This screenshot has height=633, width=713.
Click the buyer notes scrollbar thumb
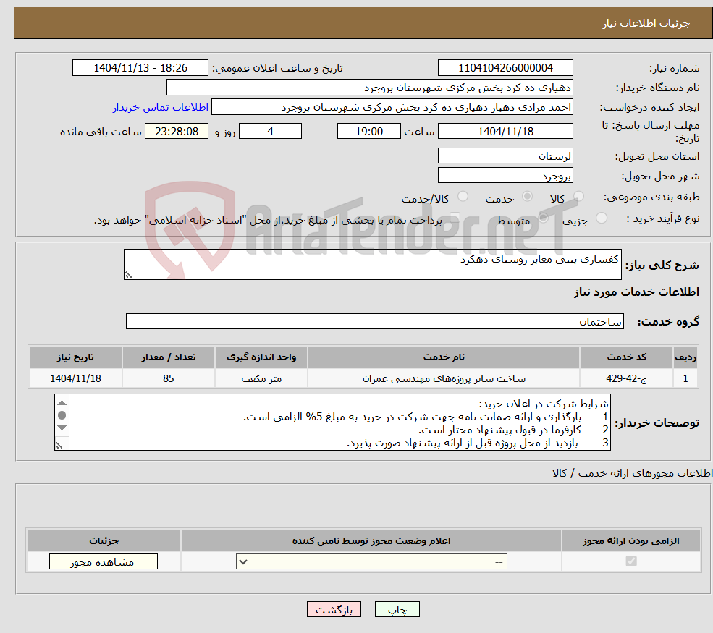[62, 415]
